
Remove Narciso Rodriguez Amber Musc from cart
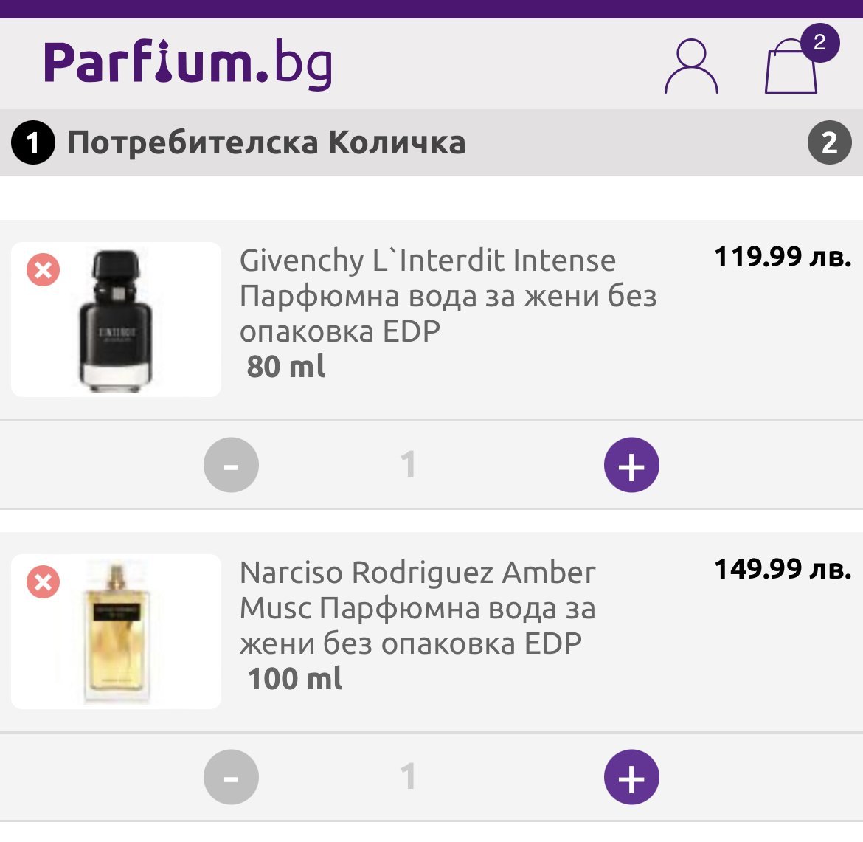coord(44,582)
